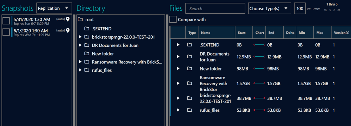Expand Ransomware Recovery with BrickS... in Directory
The height and width of the screenshot is (126, 351).
coord(80,62)
